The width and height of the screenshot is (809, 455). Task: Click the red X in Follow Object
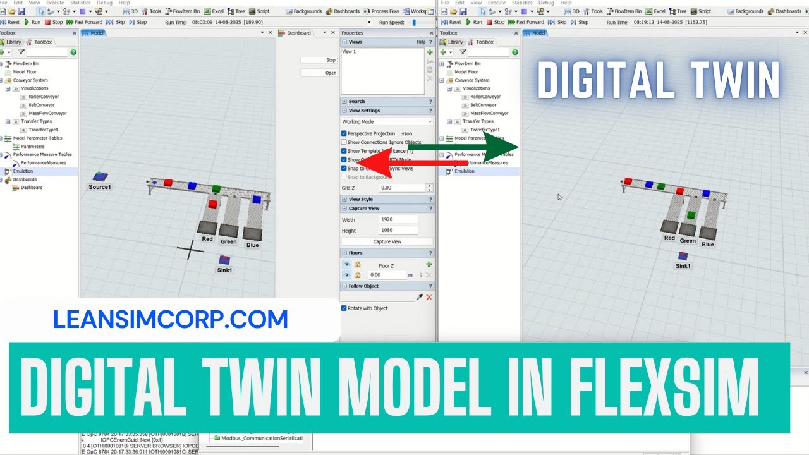[x=429, y=297]
